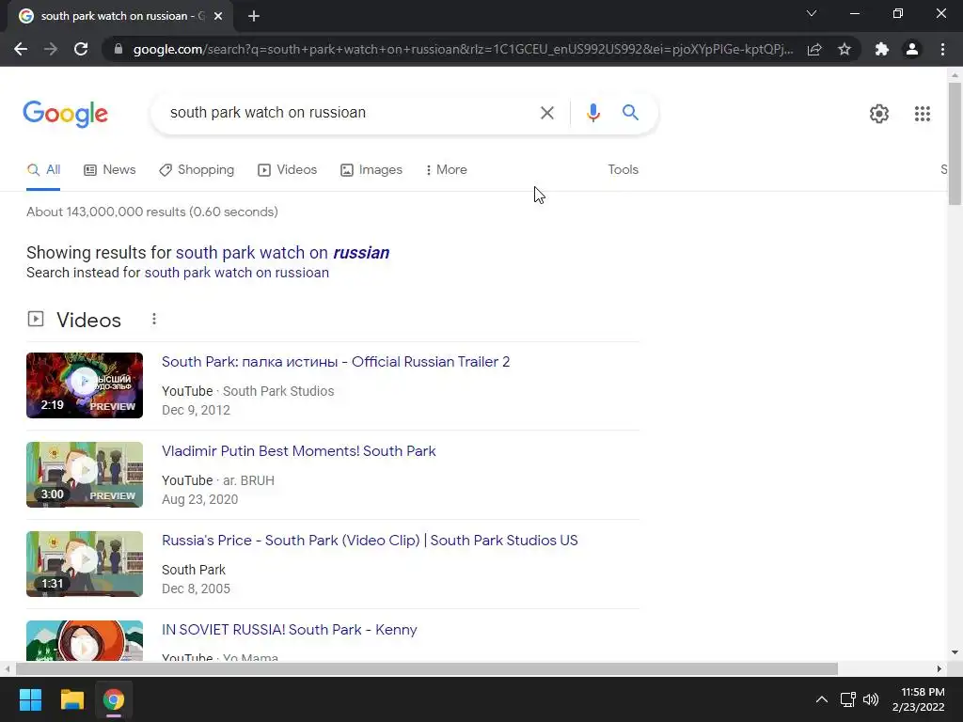Click the 'About 143,000,000 results' text

pyautogui.click(x=151, y=212)
